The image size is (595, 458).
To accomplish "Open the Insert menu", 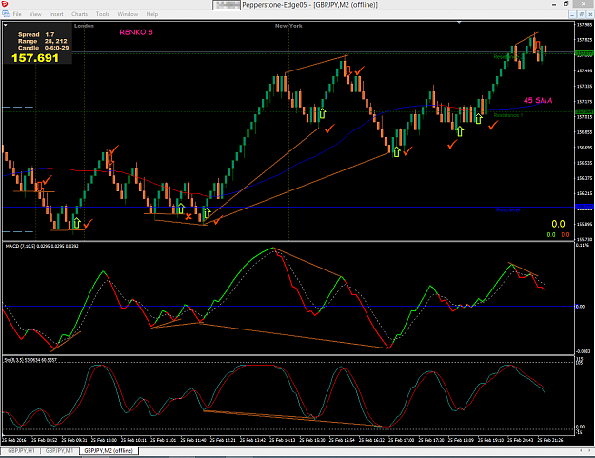I will coord(56,14).
